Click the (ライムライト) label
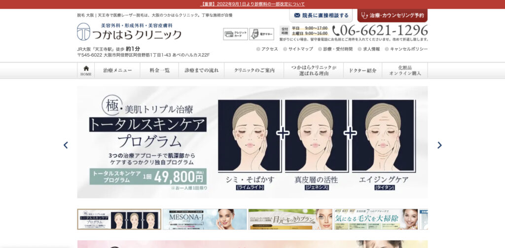 [x=250, y=187]
